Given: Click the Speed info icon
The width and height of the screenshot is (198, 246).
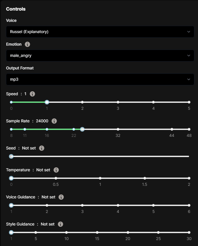Looking at the screenshot, I should pos(32,94).
